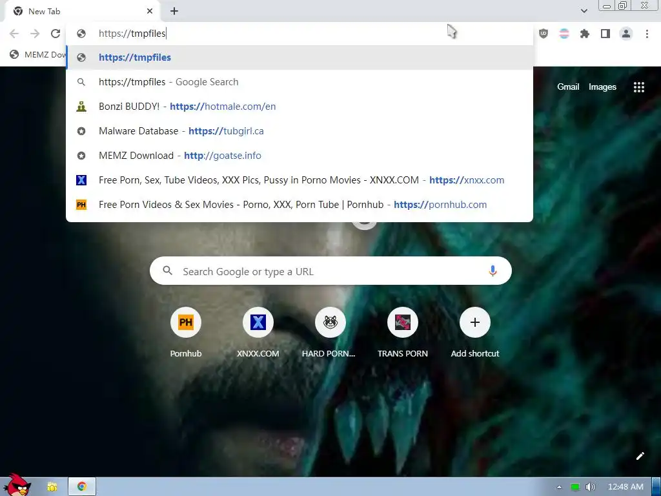Click the striped flag extension icon

click(x=564, y=34)
